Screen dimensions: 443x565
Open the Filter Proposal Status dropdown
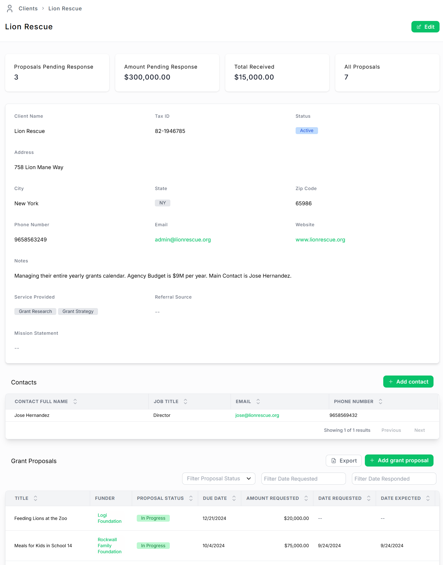(x=219, y=479)
